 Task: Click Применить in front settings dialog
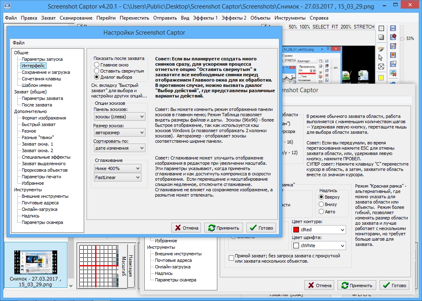click(223, 228)
